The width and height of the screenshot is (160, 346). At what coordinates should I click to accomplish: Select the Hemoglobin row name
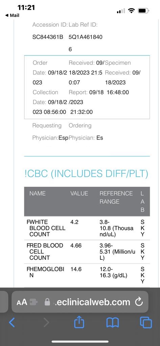45,272
